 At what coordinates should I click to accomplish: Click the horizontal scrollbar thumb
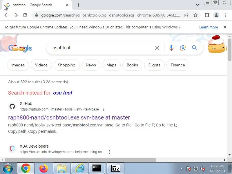(x=80, y=160)
